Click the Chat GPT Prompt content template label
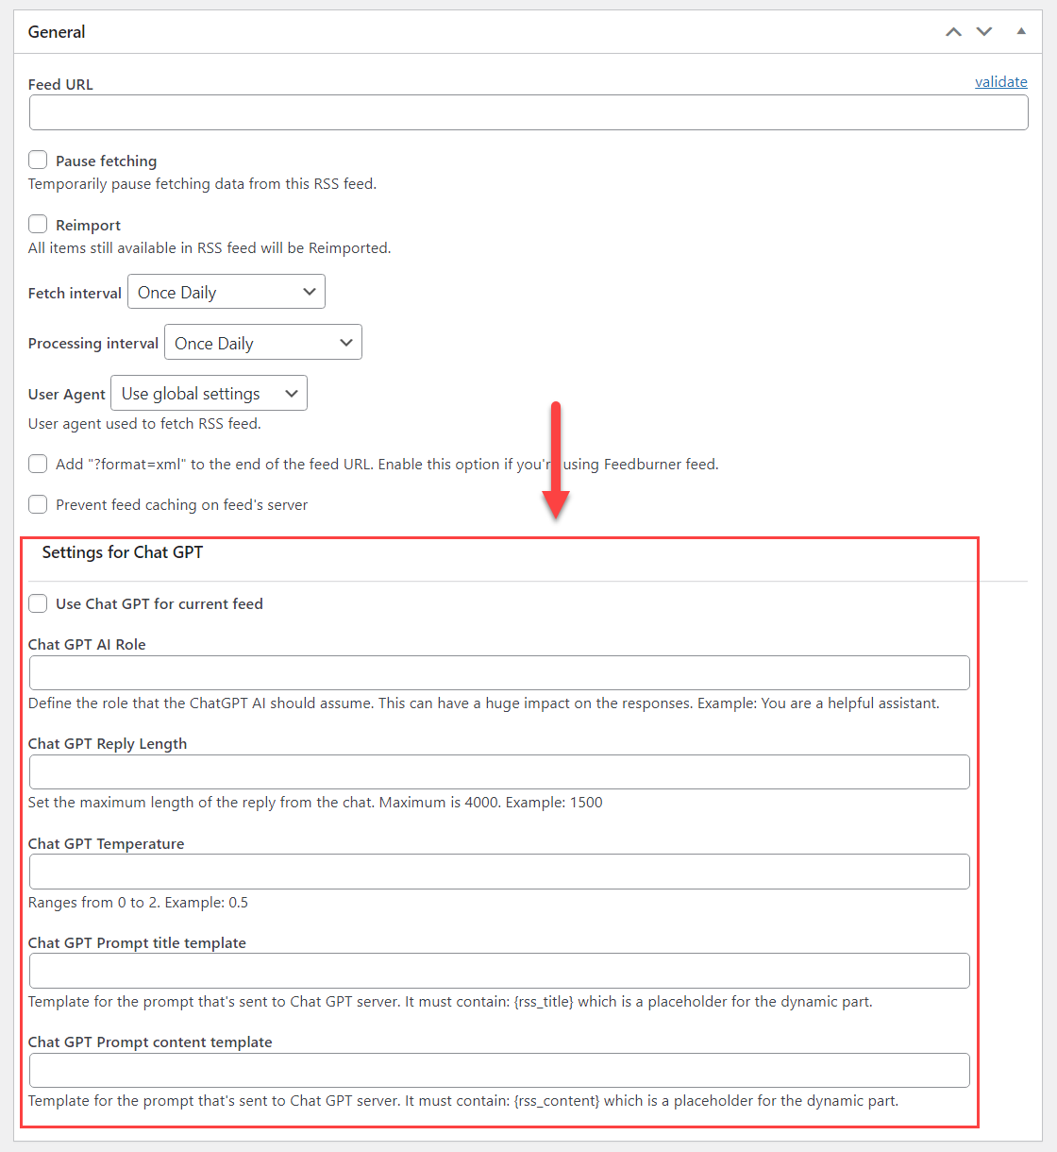Screen dimensions: 1057x1152 pyautogui.click(x=150, y=1042)
